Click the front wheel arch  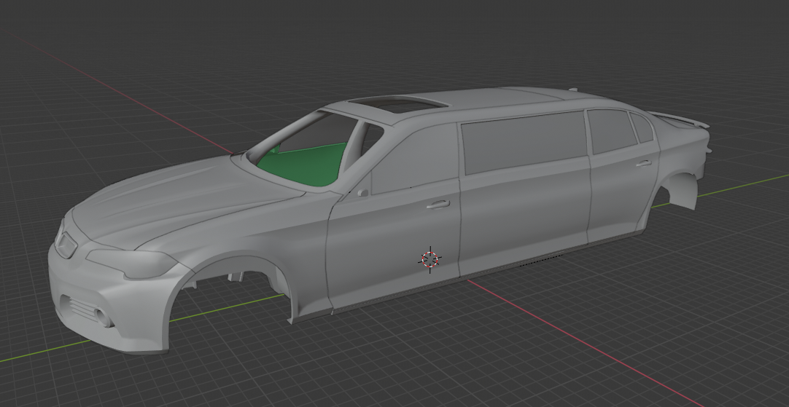pyautogui.click(x=233, y=288)
